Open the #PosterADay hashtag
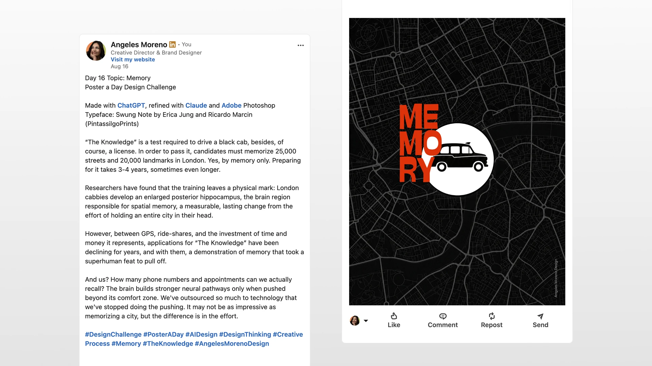 163,334
